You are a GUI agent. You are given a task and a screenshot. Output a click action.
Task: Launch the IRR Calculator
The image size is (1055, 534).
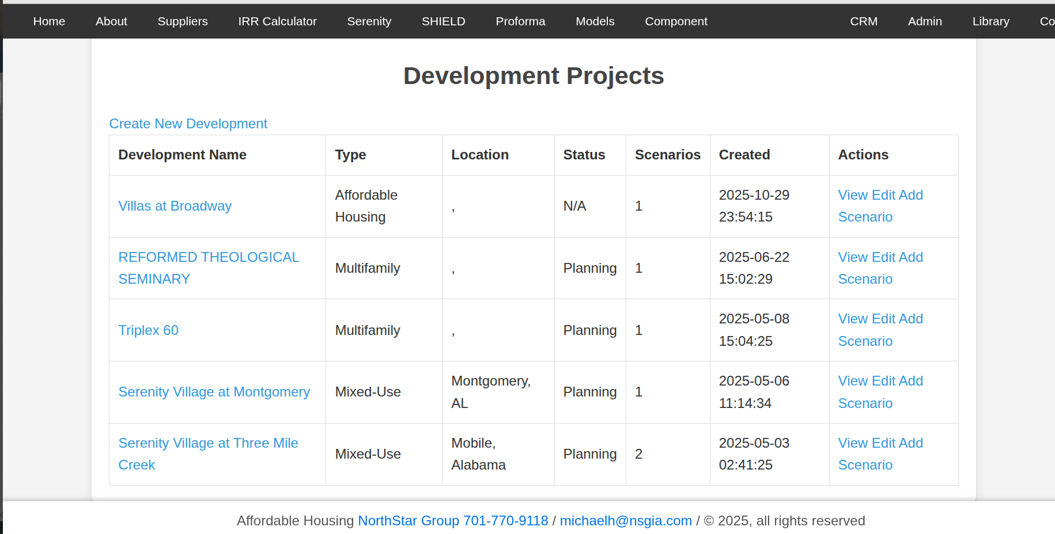pos(277,21)
